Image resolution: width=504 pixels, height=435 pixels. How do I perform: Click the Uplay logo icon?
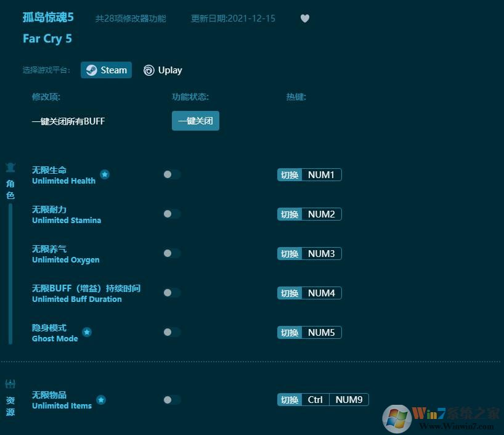[x=147, y=70]
